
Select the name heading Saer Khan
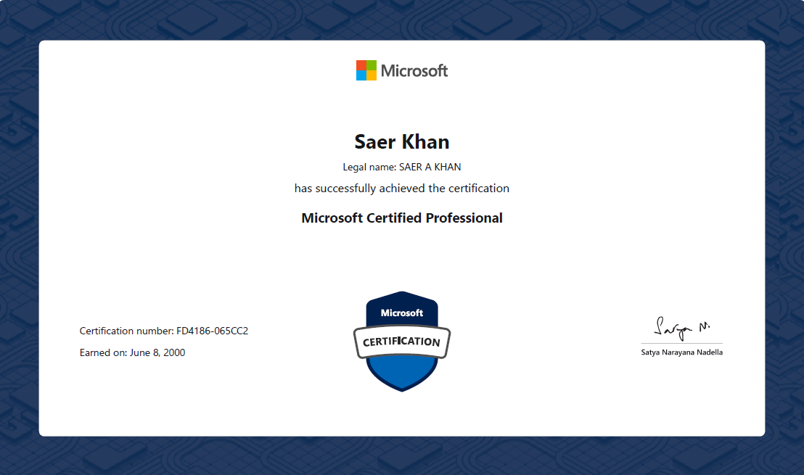tap(402, 141)
